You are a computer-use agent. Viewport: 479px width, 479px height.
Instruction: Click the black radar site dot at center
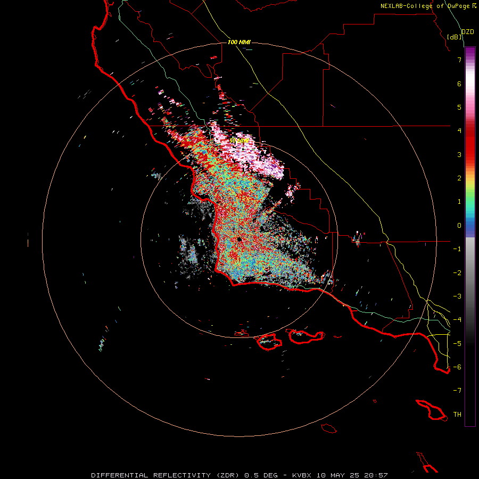[x=239, y=240]
